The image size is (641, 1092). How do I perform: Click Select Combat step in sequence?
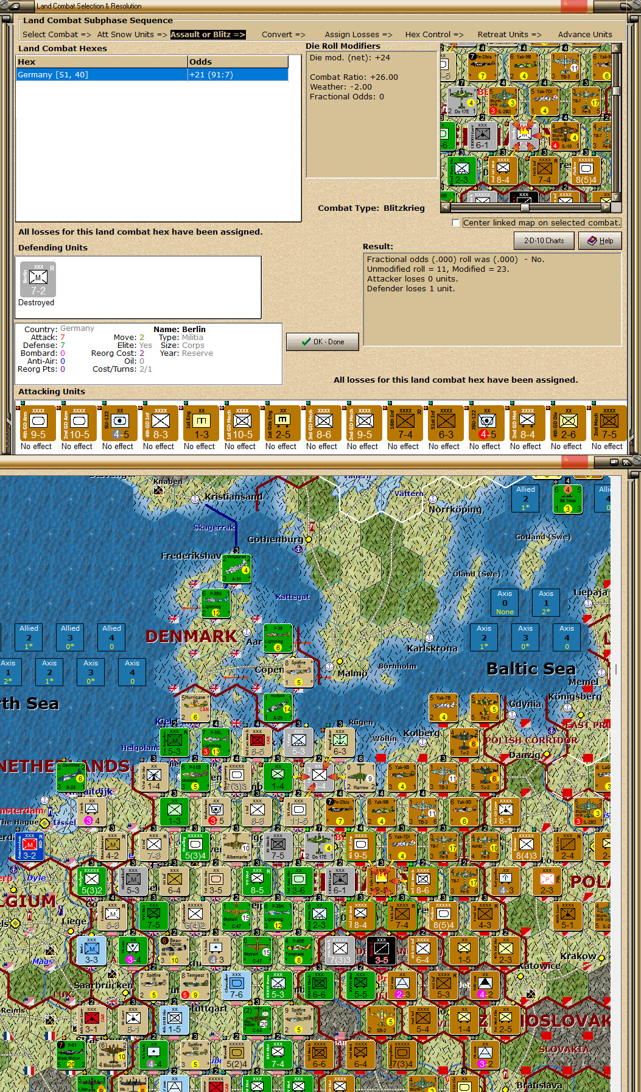(57, 35)
